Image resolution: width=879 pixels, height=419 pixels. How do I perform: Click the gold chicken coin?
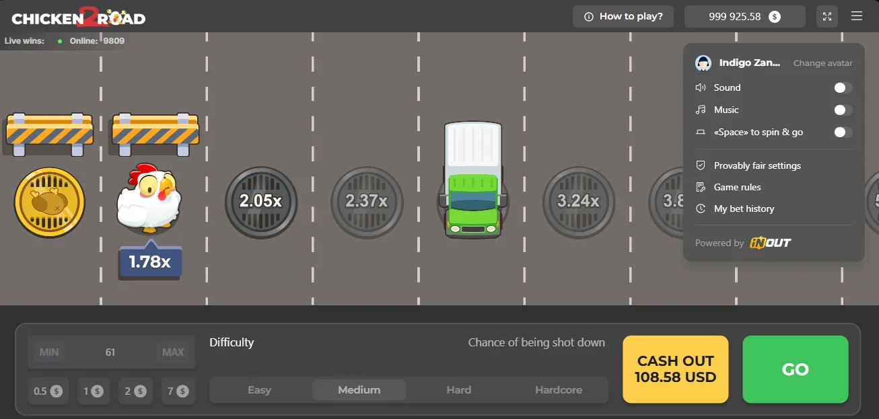pos(50,202)
